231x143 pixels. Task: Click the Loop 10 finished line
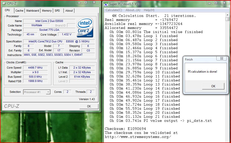(x=145, y=72)
